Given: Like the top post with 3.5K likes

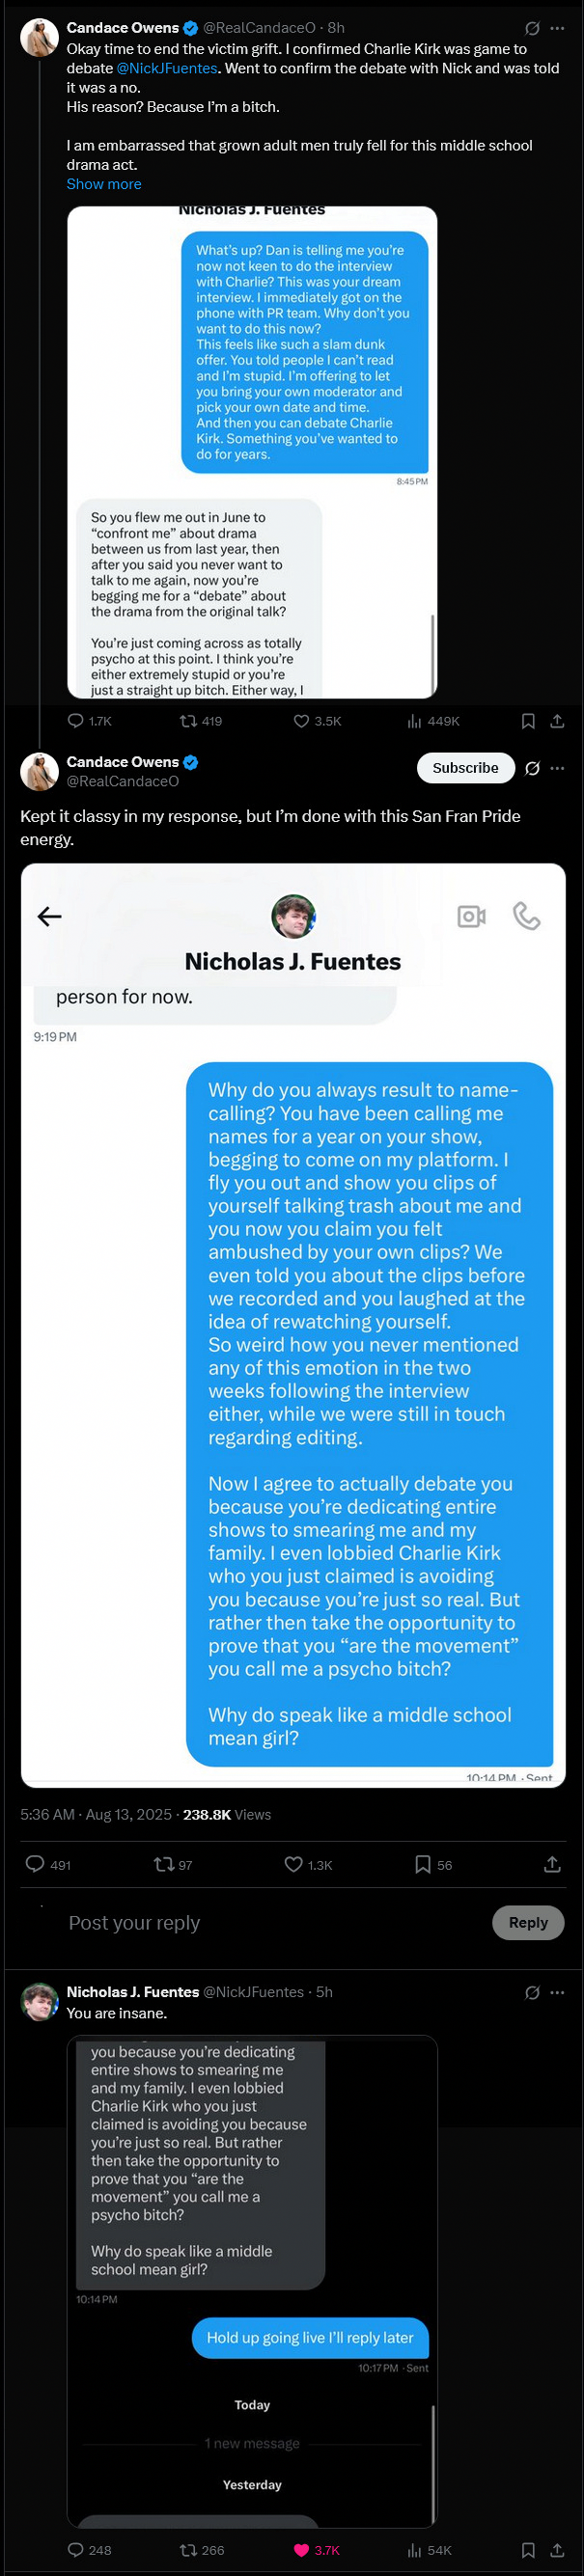Looking at the screenshot, I should pyautogui.click(x=301, y=721).
